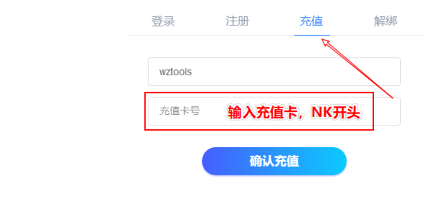Choose the 登录 tab label at the top
The image size is (447, 202).
pyautogui.click(x=163, y=22)
